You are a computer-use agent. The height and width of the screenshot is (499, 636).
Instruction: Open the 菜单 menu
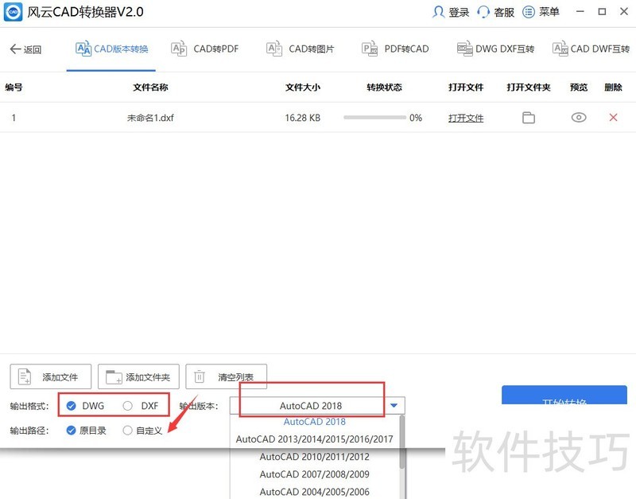click(541, 12)
